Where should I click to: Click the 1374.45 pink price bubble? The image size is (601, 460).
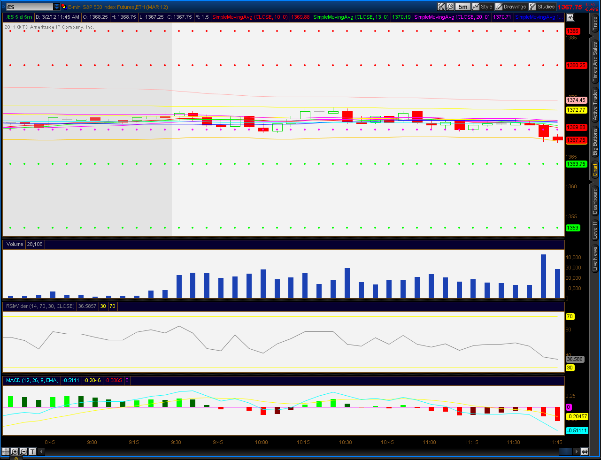click(x=576, y=100)
